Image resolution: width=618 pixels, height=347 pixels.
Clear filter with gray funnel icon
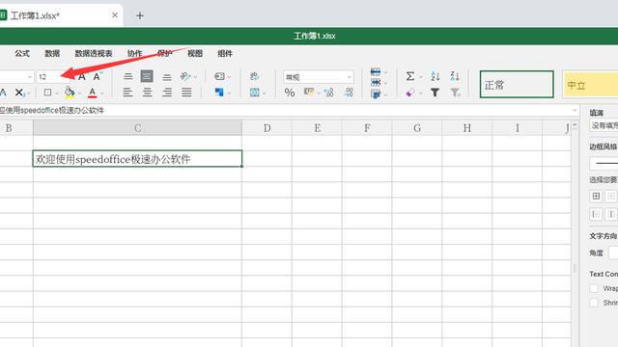[455, 93]
